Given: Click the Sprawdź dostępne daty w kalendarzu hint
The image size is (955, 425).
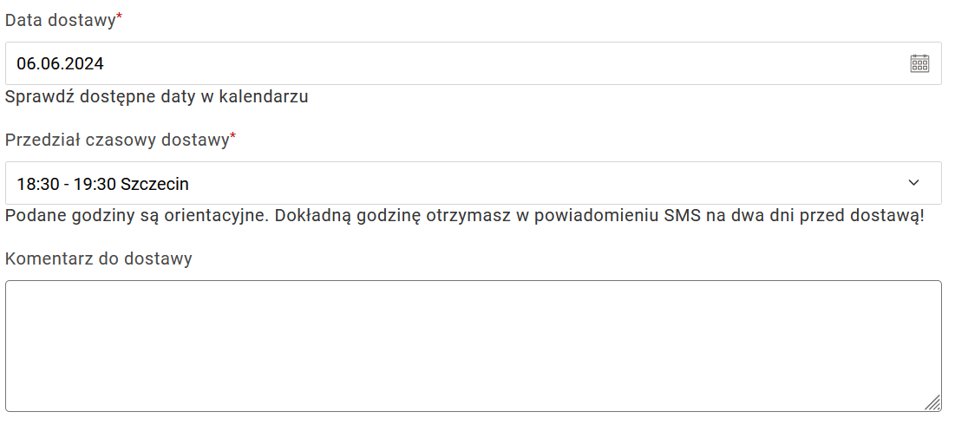Looking at the screenshot, I should [156, 96].
